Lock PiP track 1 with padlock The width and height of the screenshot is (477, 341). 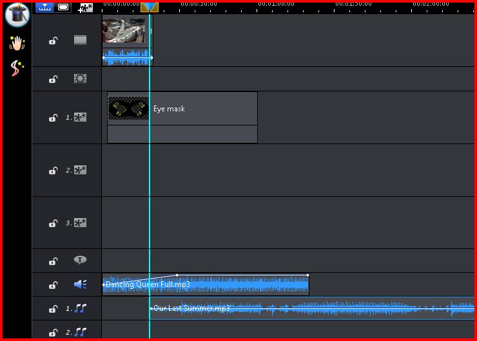(x=54, y=118)
